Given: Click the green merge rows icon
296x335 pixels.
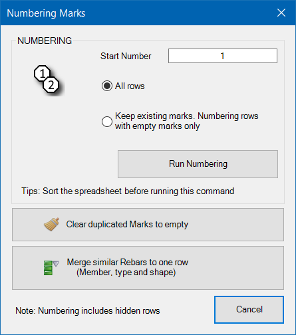Looking at the screenshot, I should [x=51, y=268].
